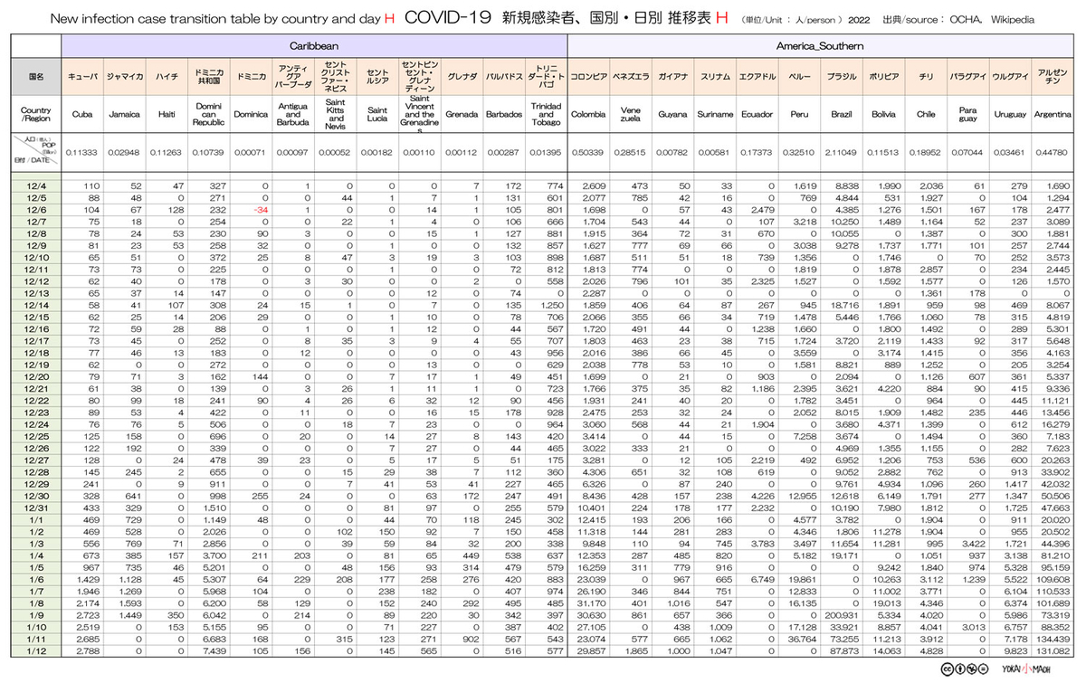Select the 12/31 date row label
1086x683 pixels.
click(x=35, y=508)
